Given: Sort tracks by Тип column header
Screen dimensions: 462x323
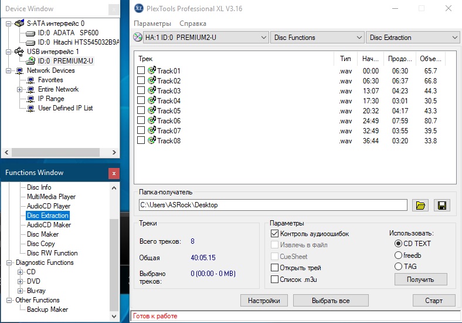Looking at the screenshot, I should point(345,59).
